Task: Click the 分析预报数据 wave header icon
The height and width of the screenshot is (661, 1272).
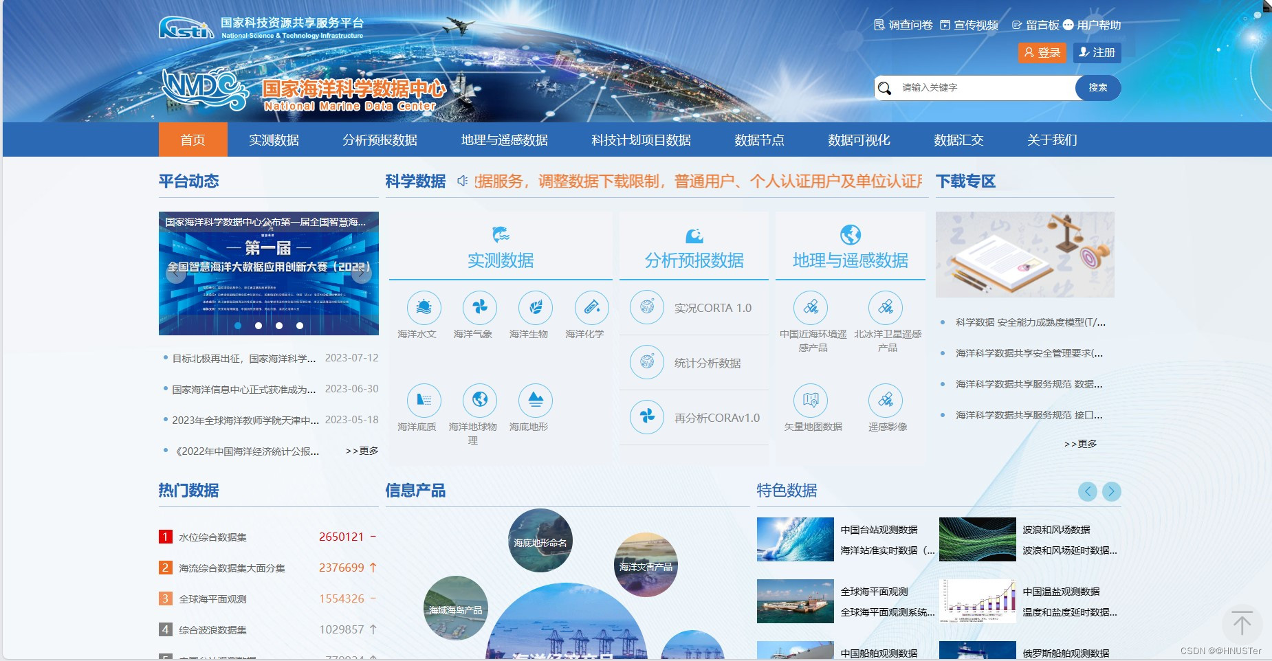Action: 694,236
